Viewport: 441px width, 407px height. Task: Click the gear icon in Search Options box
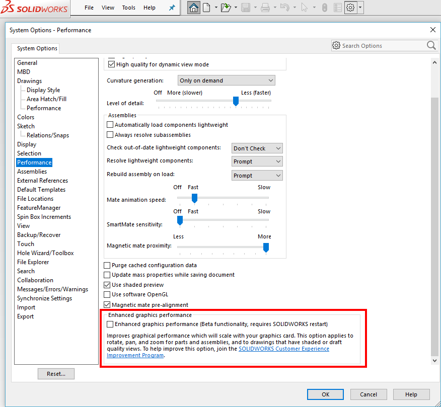(x=336, y=45)
